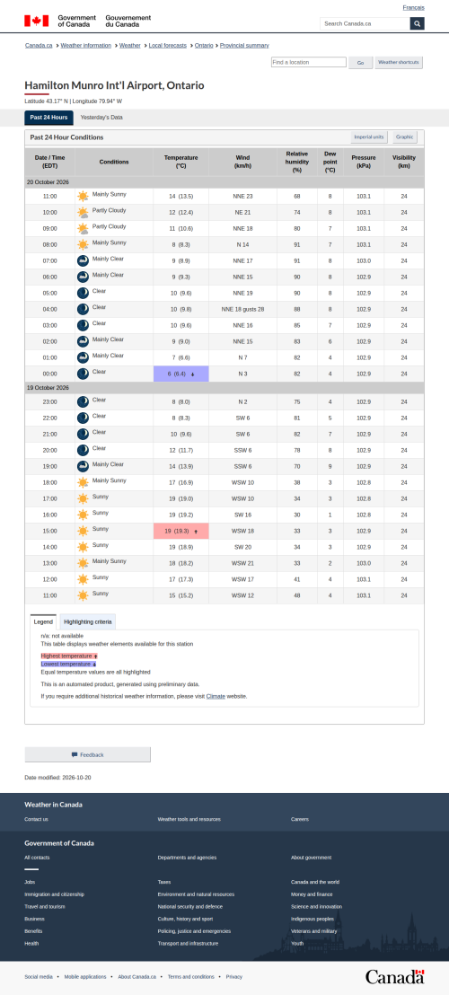Click the Clear moon icon for 05:00
The image size is (449, 995).
(x=84, y=293)
